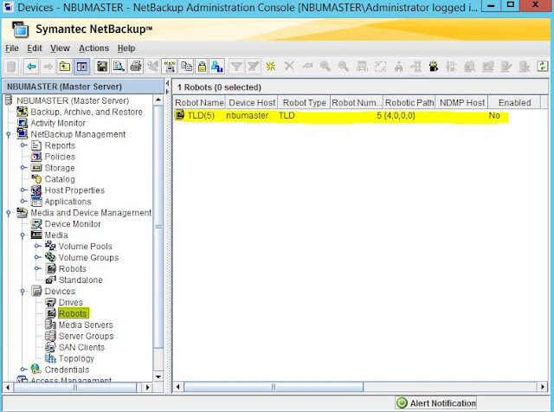554x412 pixels.
Task: Expand the Applications tree node
Action: point(23,202)
